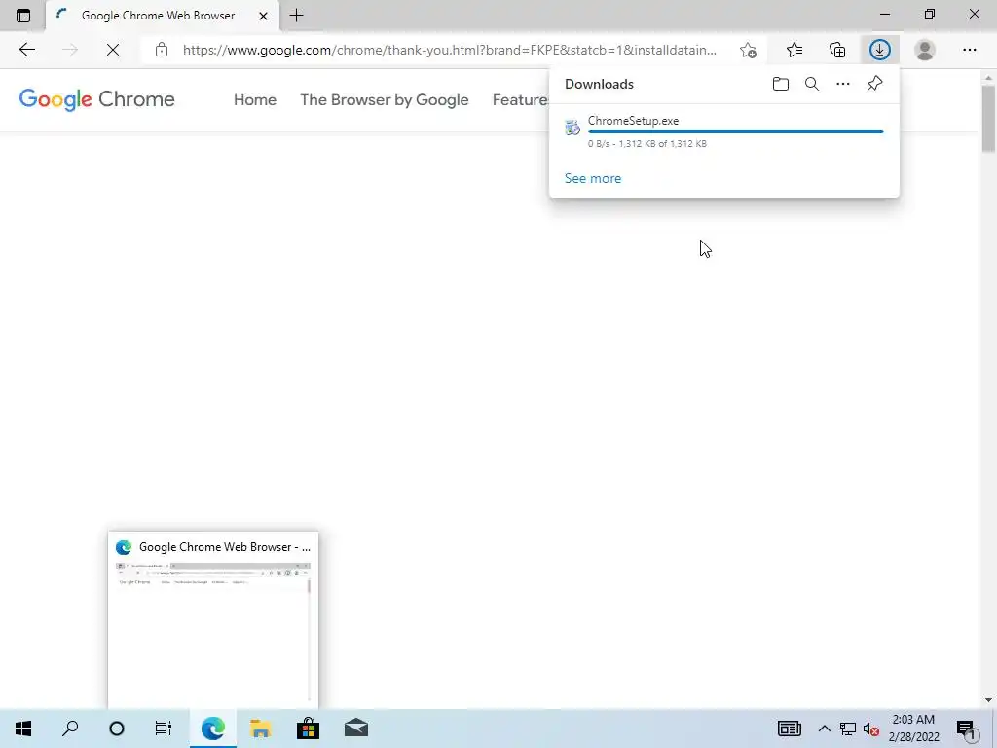This screenshot has width=997, height=748.
Task: Click the Google Chrome logo
Action: coord(96,100)
